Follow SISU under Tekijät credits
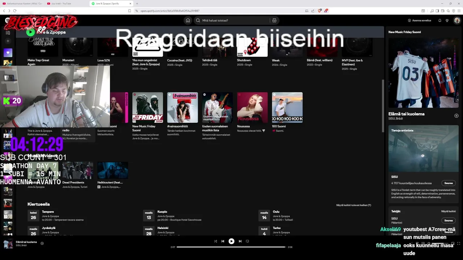The image size is (463, 260). tap(449, 220)
